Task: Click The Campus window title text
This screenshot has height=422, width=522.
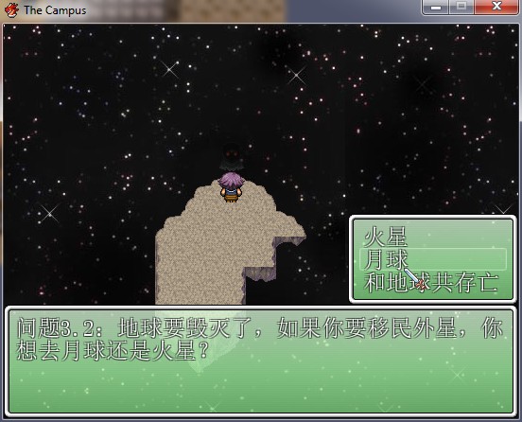Action: tap(55, 10)
